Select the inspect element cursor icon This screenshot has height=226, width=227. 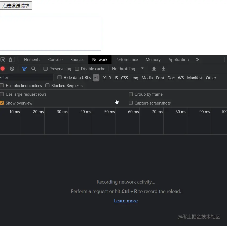pos(3,59)
